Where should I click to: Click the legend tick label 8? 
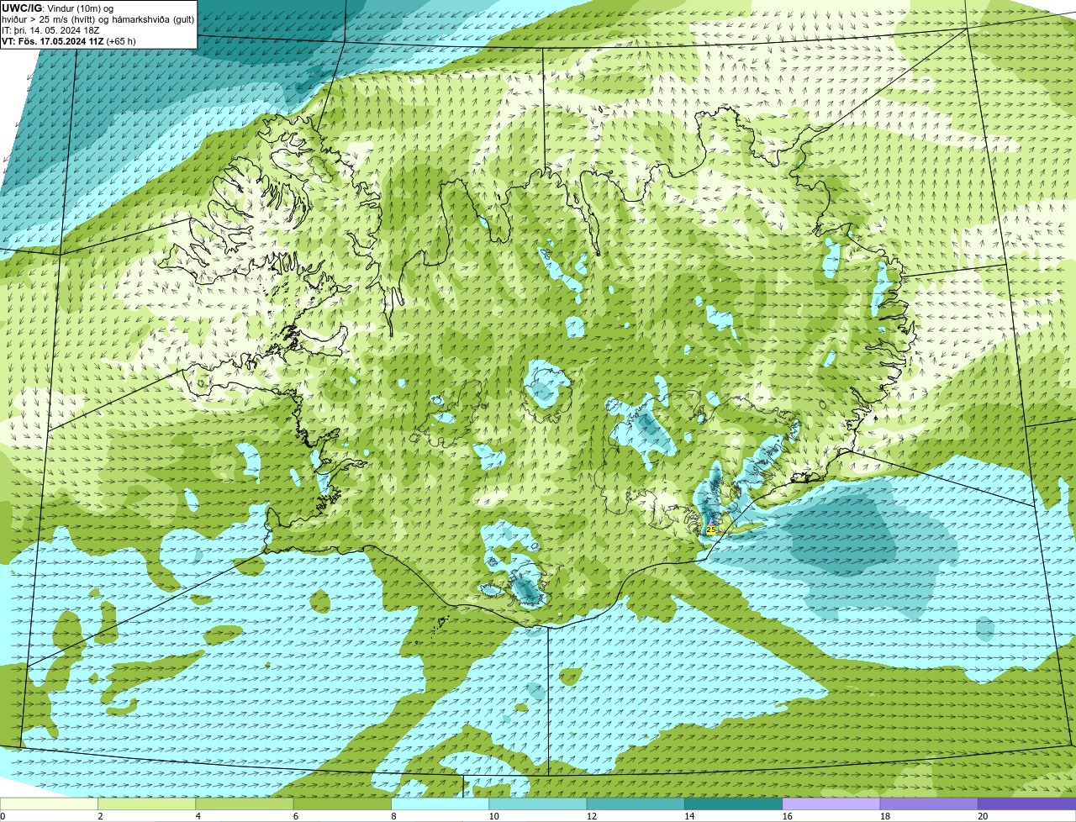tap(393, 816)
